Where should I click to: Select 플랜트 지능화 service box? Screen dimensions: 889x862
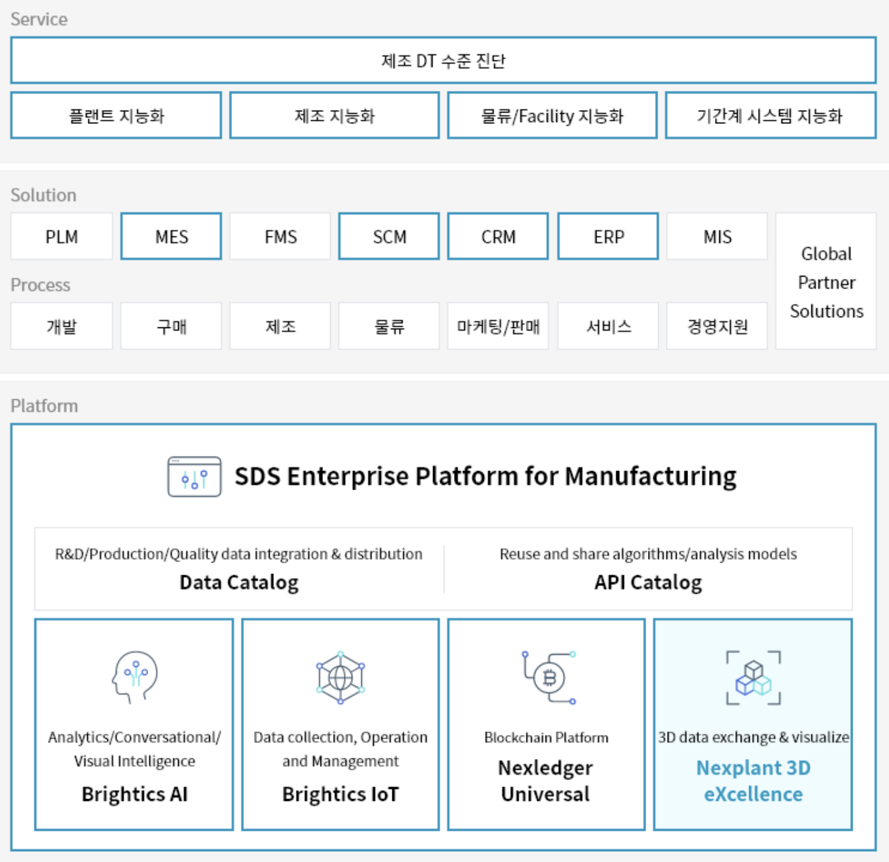[x=116, y=116]
